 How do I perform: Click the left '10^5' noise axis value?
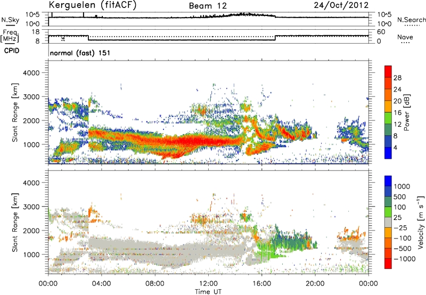32,14
